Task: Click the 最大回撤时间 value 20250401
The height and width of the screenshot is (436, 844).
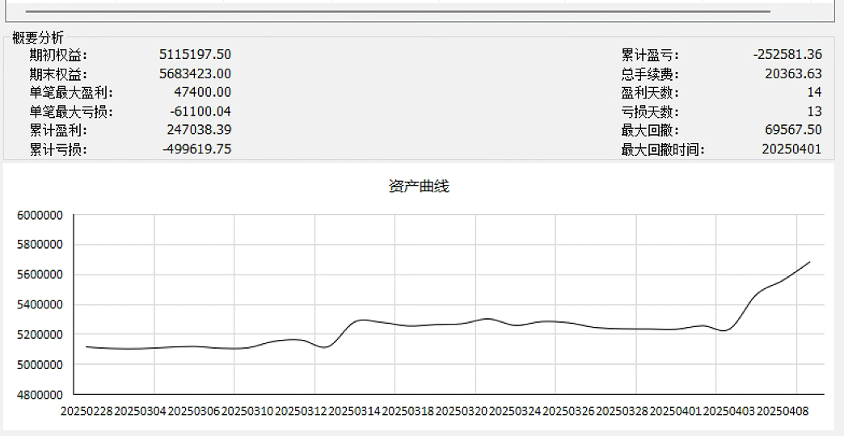Action: [x=791, y=149]
